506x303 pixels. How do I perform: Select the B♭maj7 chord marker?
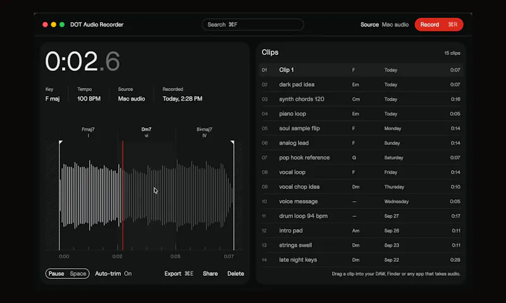point(204,132)
